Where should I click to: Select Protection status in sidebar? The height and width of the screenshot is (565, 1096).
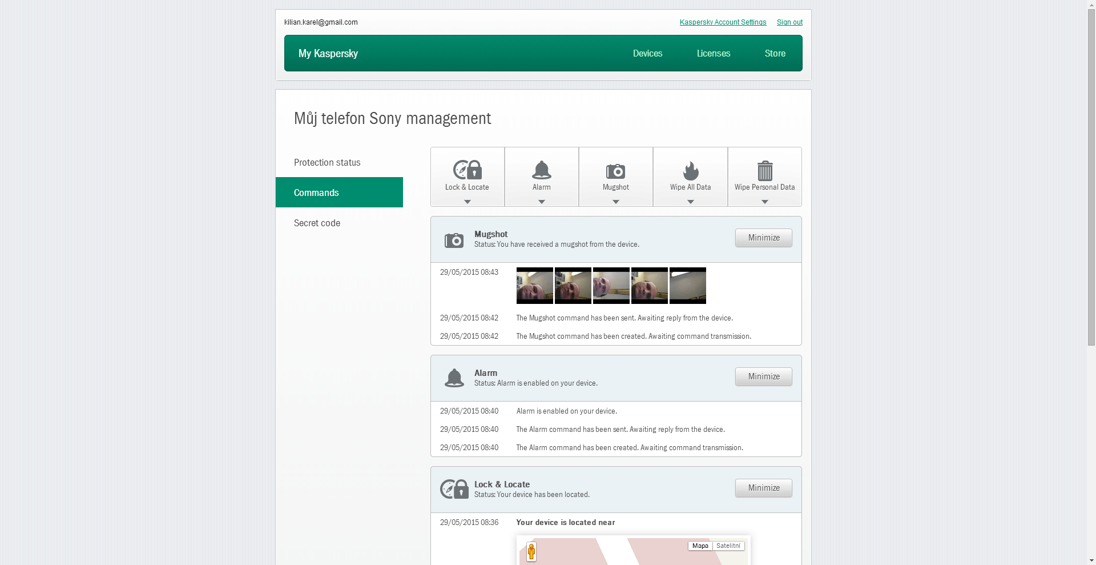point(339,162)
